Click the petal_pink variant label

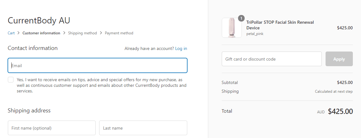[x=255, y=34]
